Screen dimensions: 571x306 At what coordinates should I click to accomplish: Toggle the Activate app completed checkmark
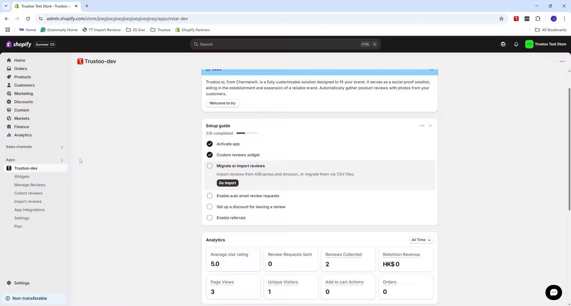tap(209, 144)
